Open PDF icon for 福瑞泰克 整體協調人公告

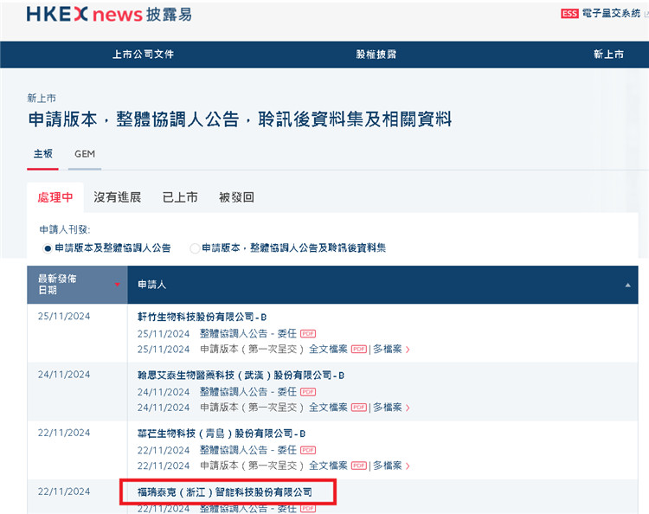pos(308,509)
